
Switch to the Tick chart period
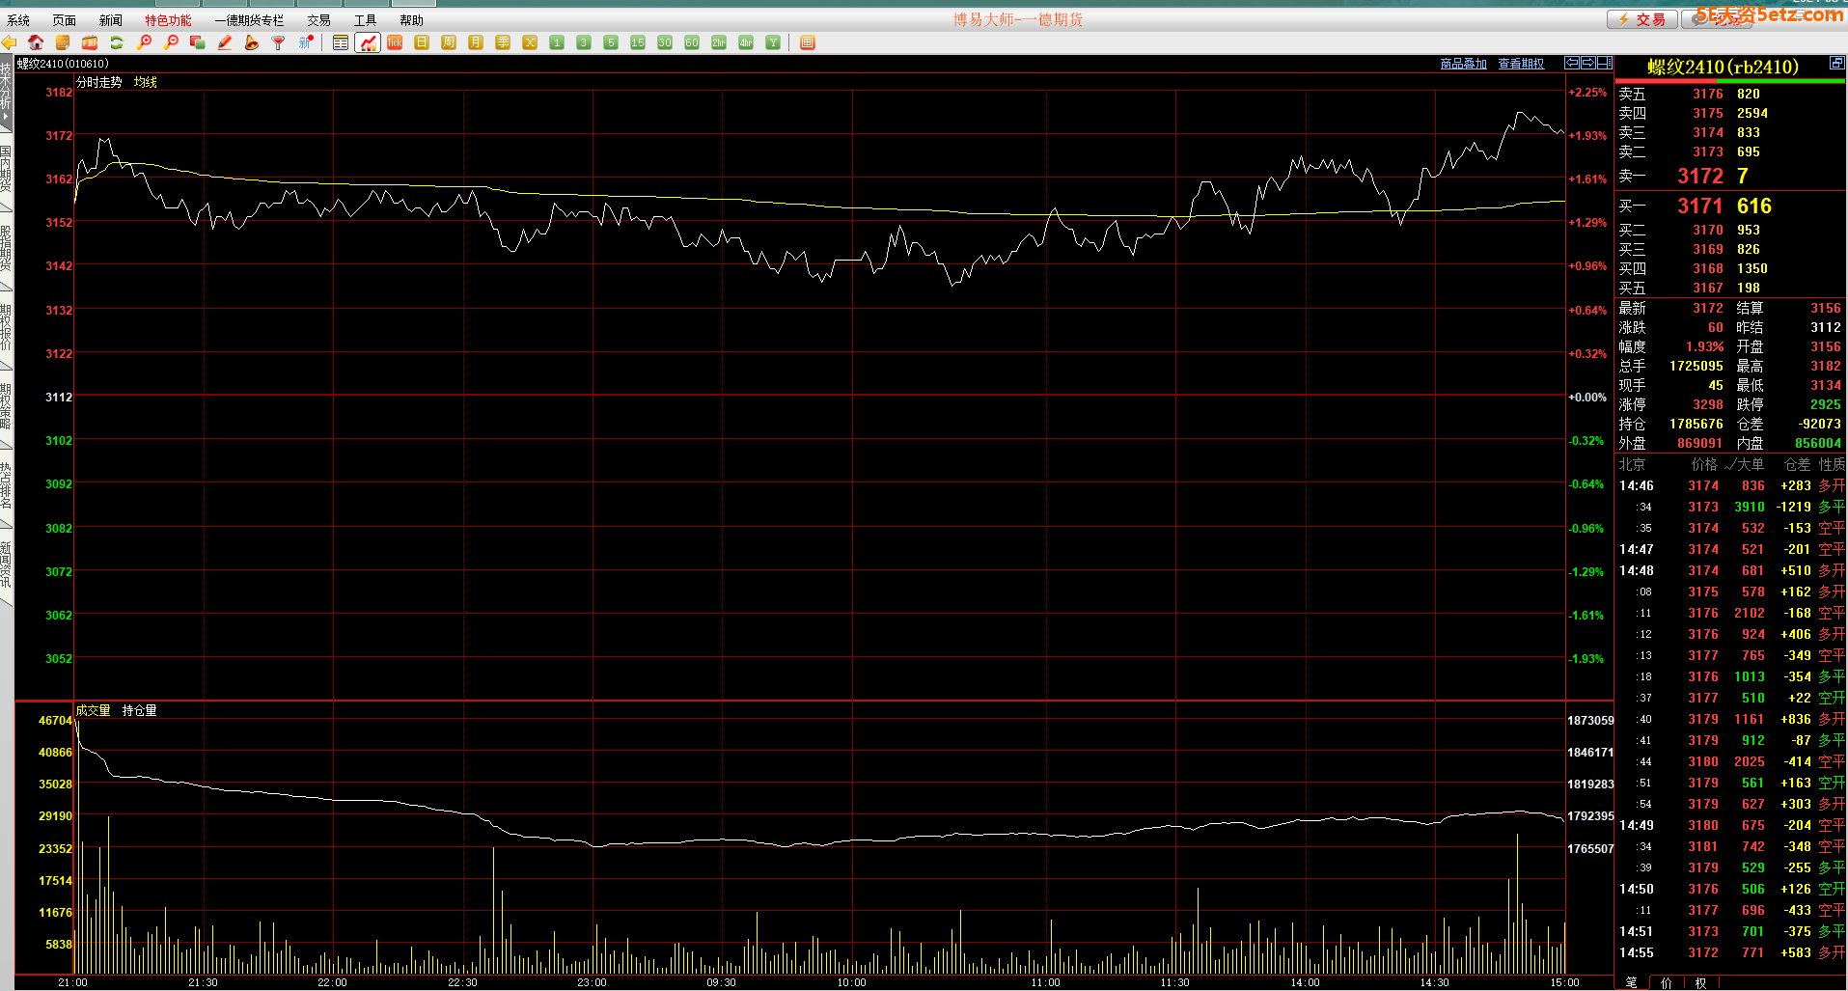395,42
